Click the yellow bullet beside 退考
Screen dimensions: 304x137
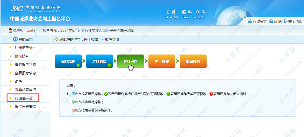point(11,81)
